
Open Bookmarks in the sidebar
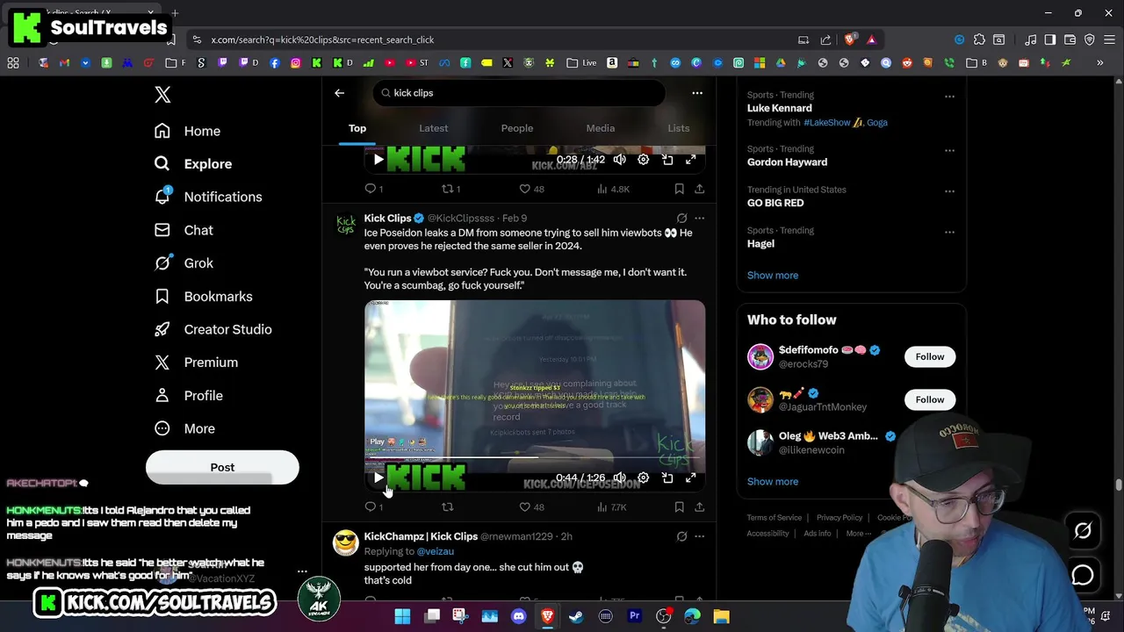(x=204, y=297)
